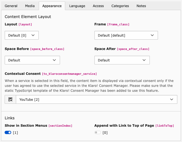182x142 pixels.
Task: Switch to the General tab
Action: (11, 6)
